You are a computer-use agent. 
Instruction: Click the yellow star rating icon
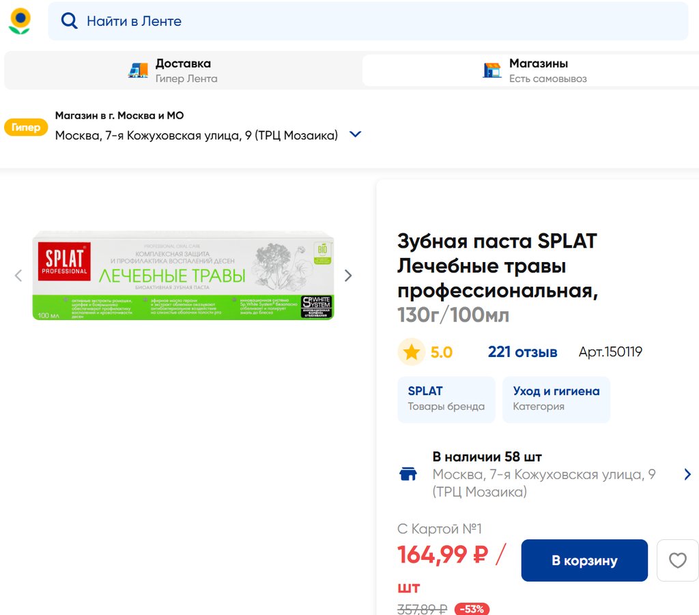click(411, 352)
